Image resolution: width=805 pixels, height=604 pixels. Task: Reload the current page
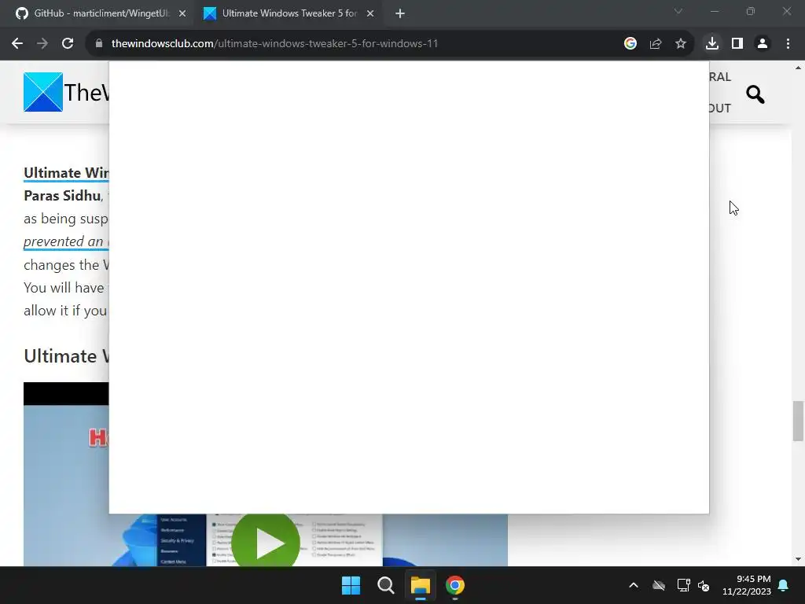[x=68, y=44]
